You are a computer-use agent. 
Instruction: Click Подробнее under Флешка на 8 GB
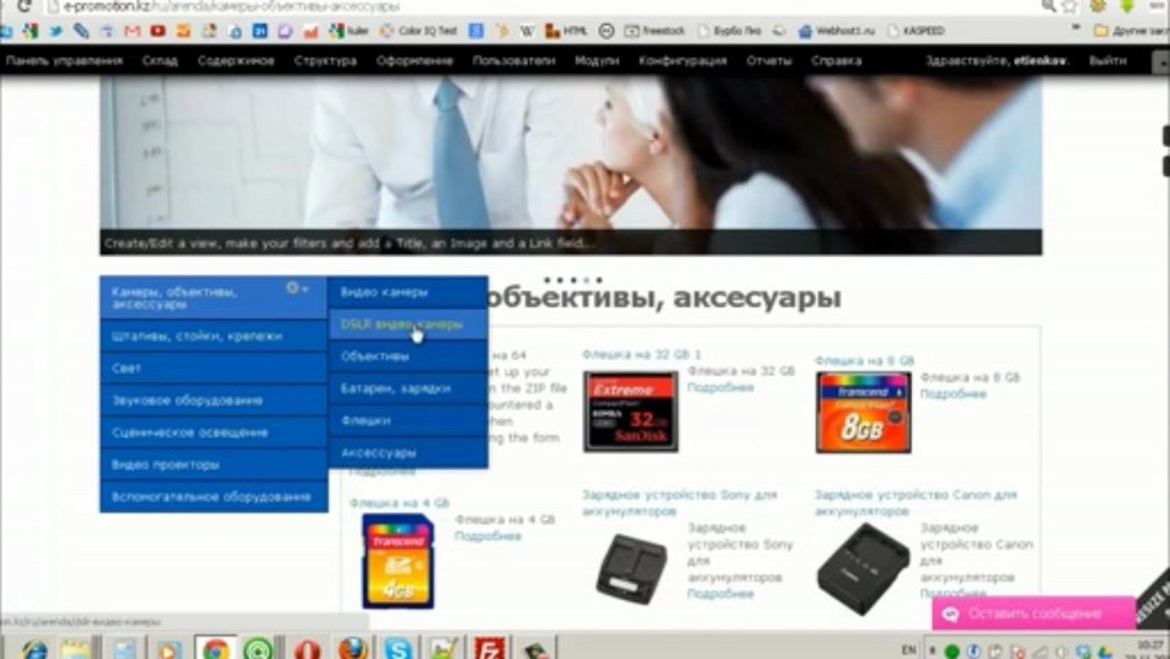click(x=953, y=394)
